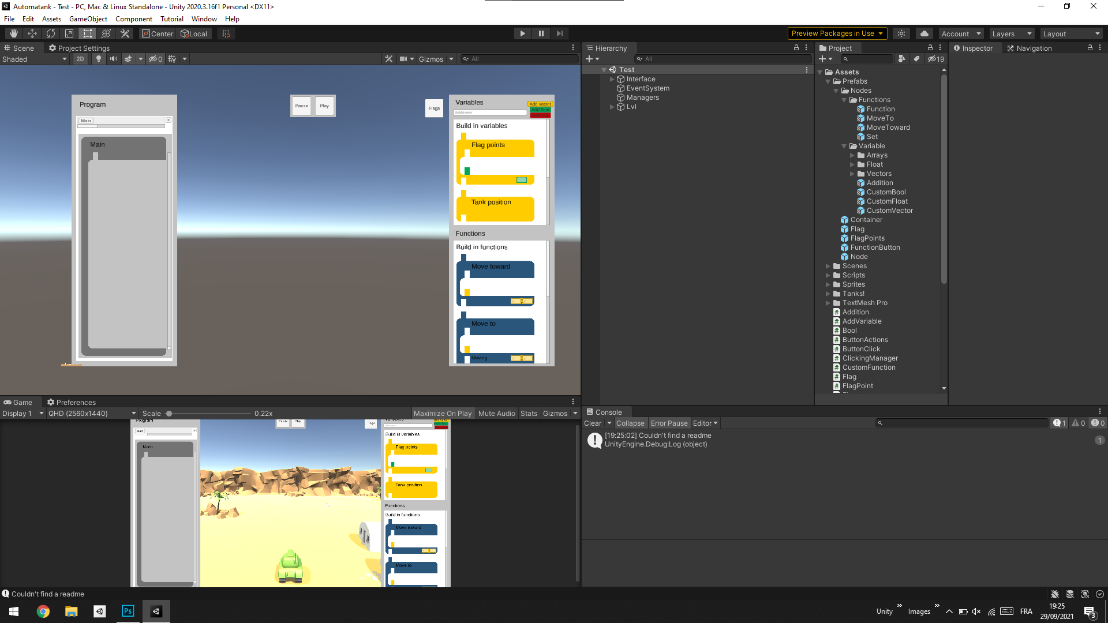Toggle Local handle rotation

(194, 33)
